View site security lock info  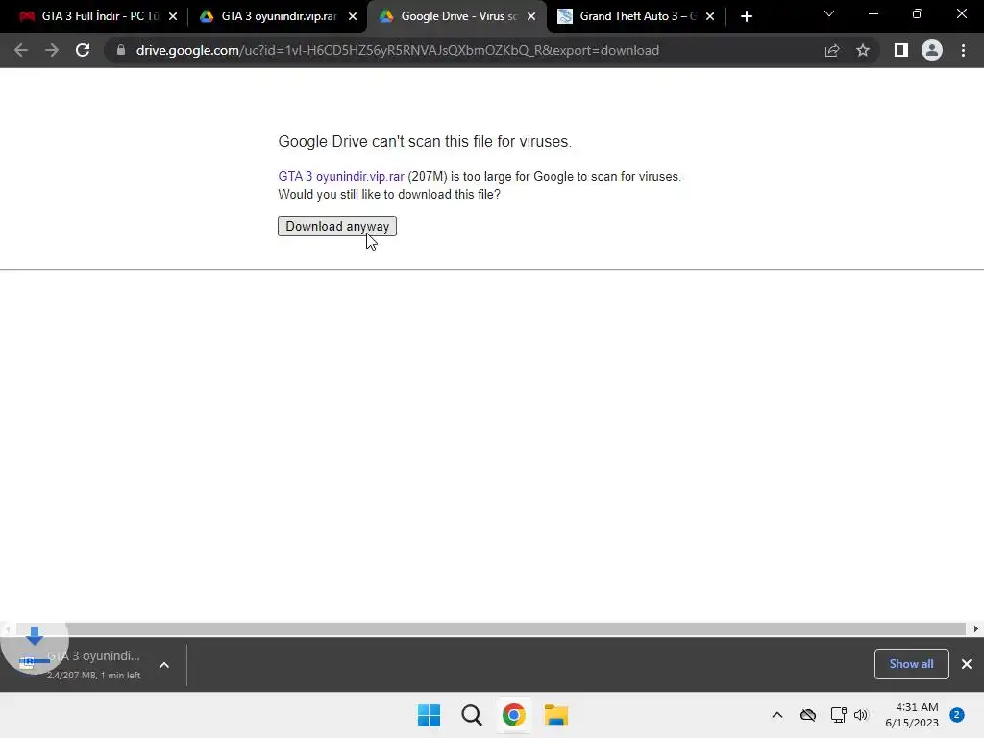click(x=121, y=50)
